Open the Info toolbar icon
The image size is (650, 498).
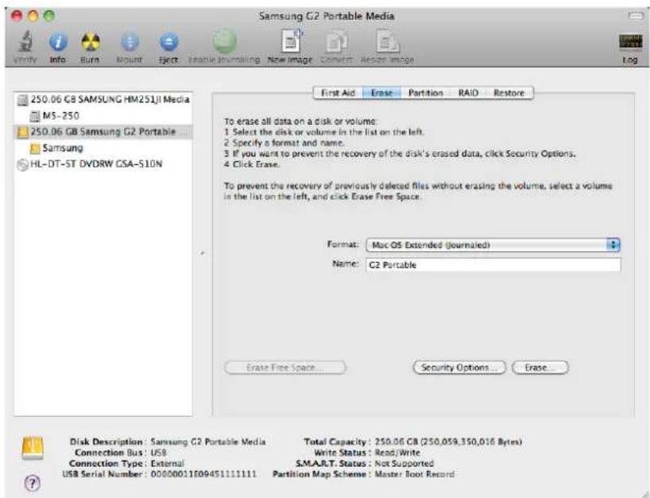click(x=58, y=42)
